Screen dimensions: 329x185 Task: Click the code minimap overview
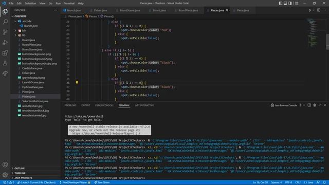[x=313, y=33]
